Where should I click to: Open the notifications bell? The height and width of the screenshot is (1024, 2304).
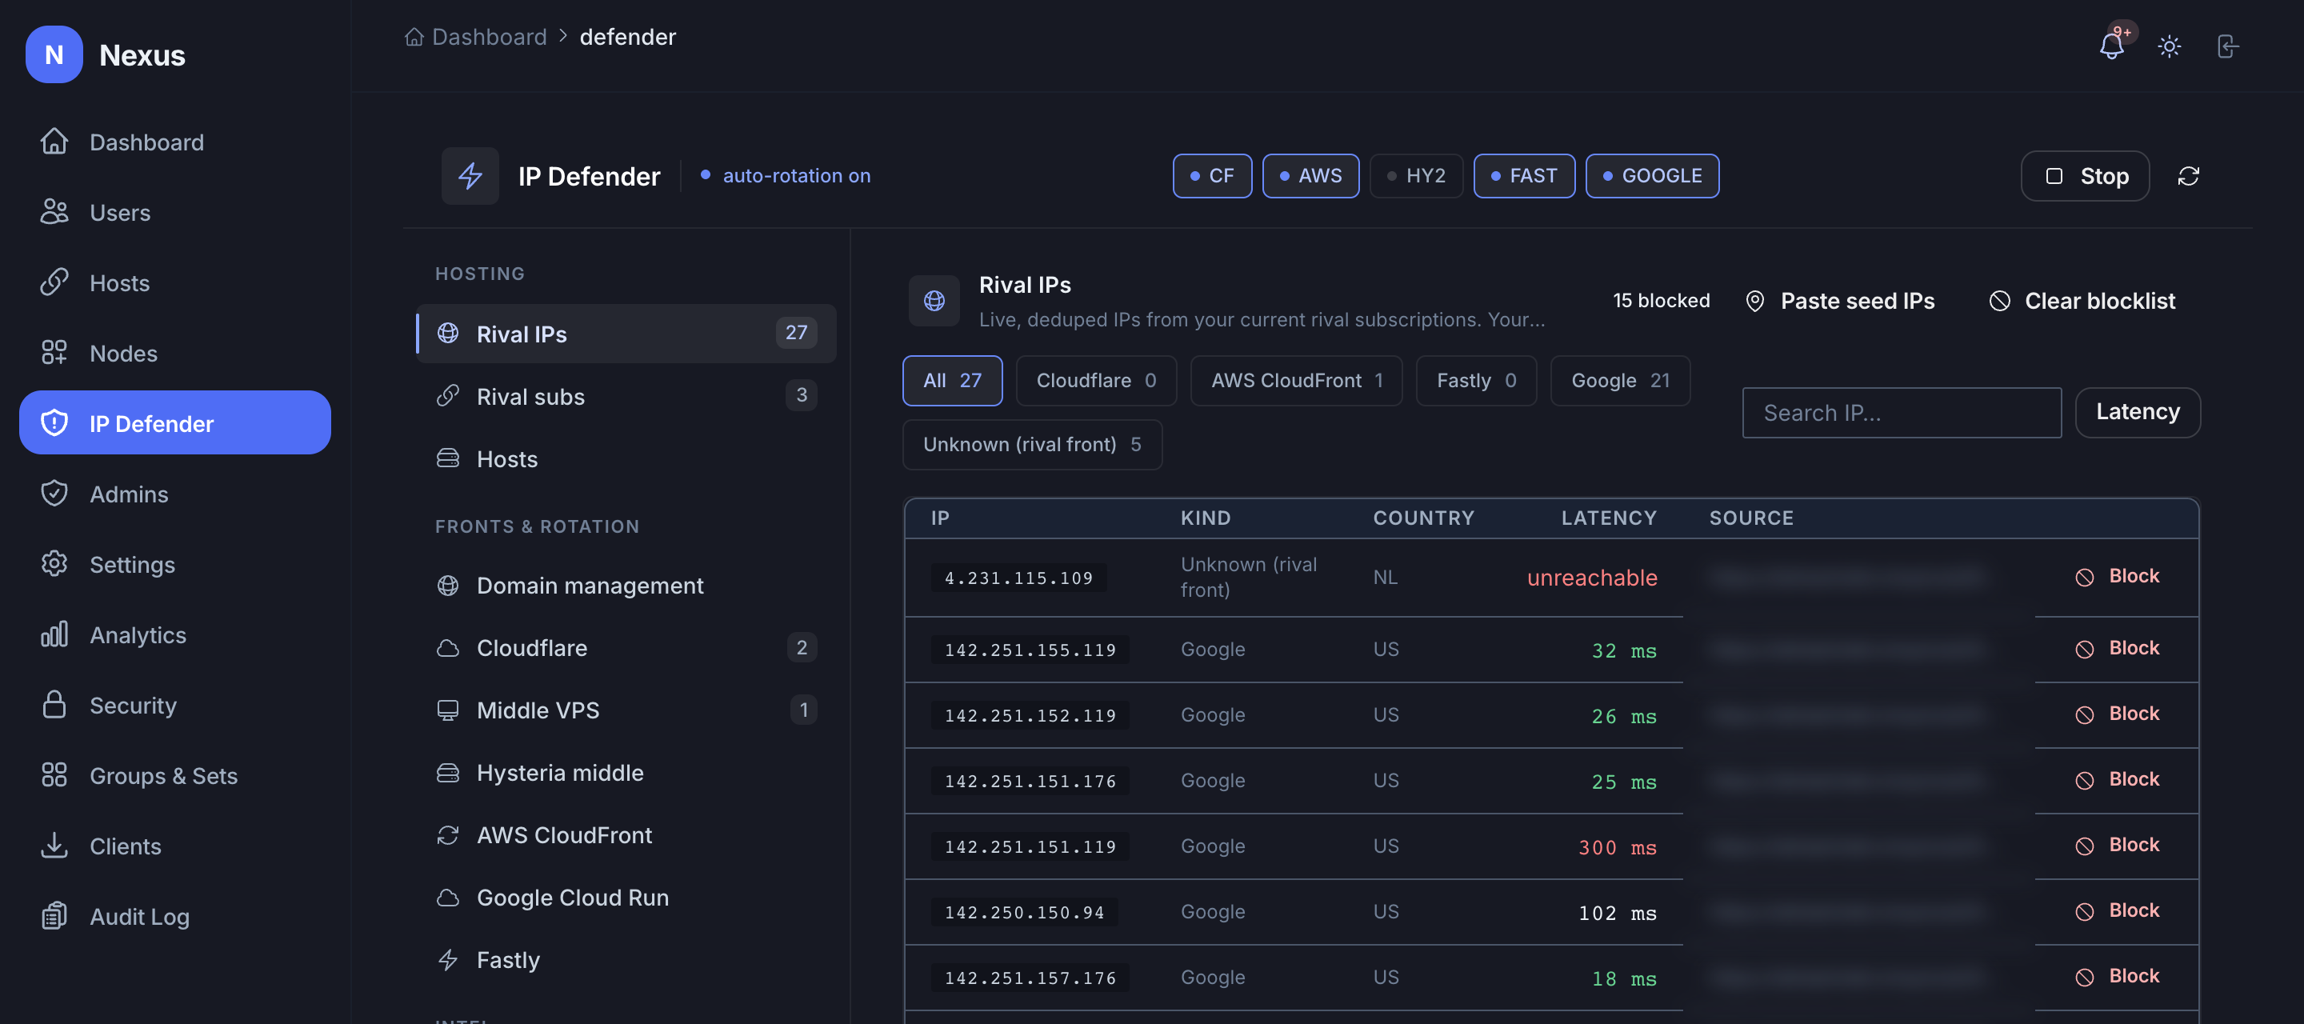tap(2112, 46)
